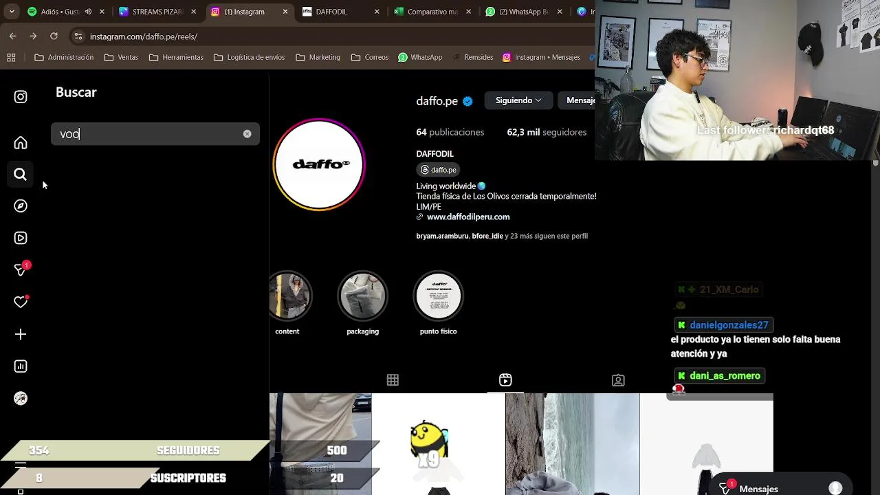Open Instagram • Mensajes bookmark

(541, 57)
